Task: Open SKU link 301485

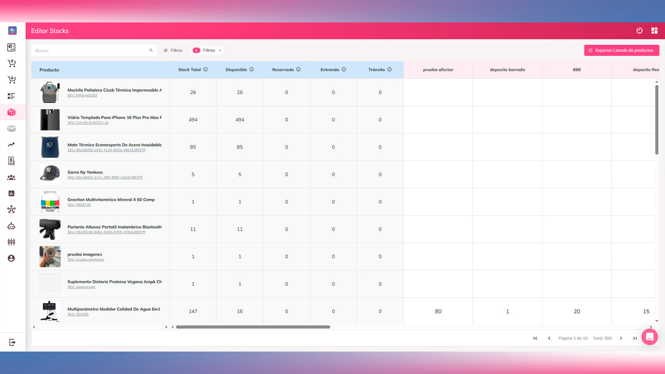Action: click(x=78, y=314)
